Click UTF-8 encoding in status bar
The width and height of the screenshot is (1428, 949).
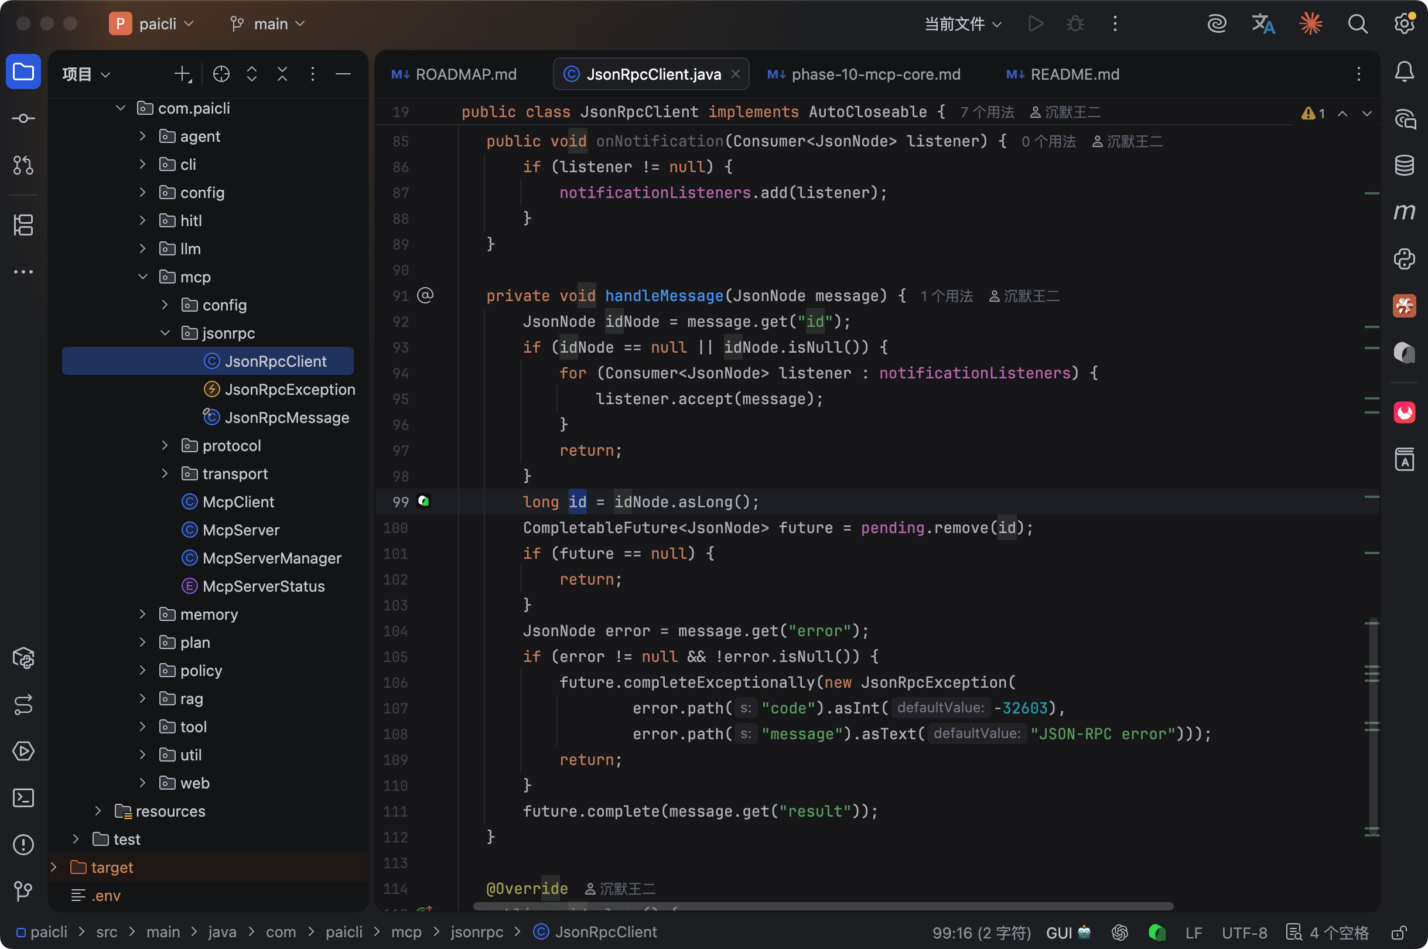(1245, 932)
